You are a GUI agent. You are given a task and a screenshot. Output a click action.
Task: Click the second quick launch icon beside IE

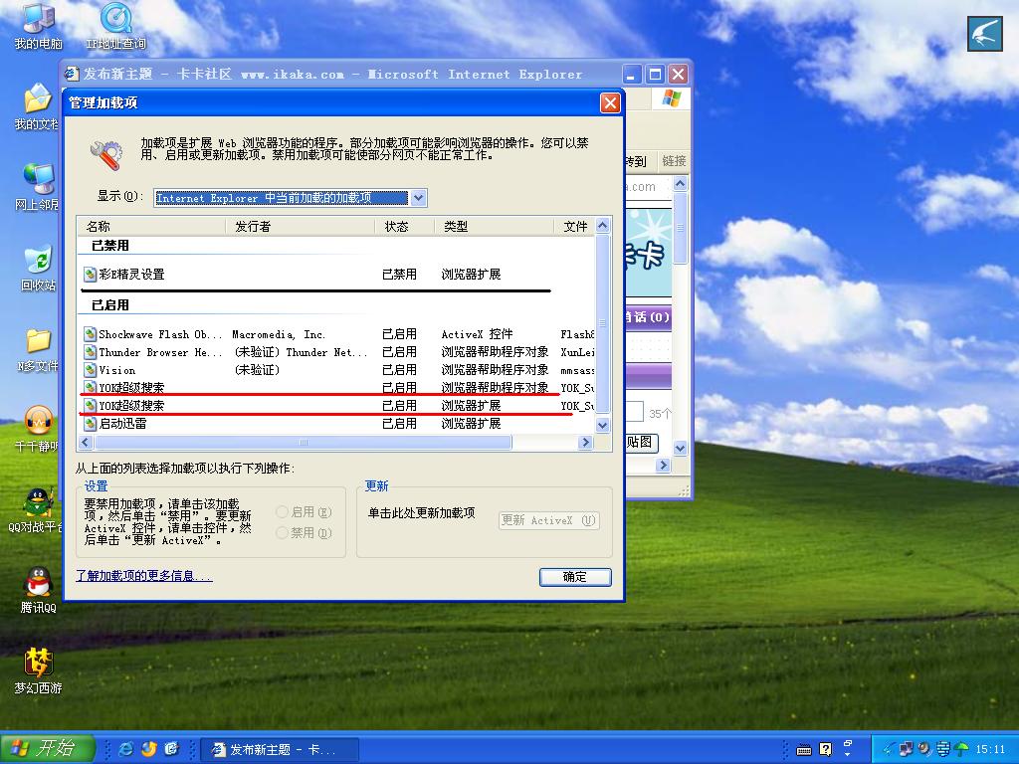(149, 749)
